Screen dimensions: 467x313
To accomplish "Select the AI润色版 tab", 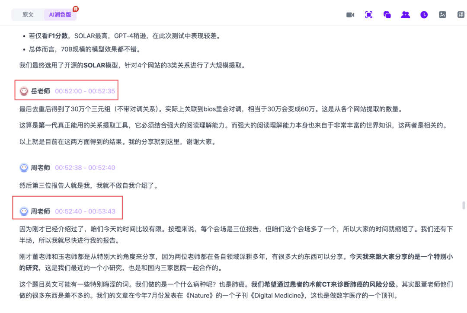I will click(x=60, y=15).
